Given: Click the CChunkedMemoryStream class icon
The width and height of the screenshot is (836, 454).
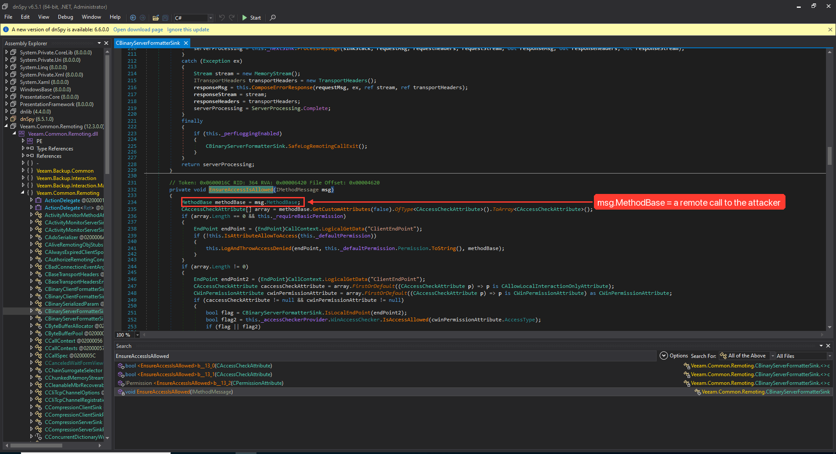Looking at the screenshot, I should (38, 378).
